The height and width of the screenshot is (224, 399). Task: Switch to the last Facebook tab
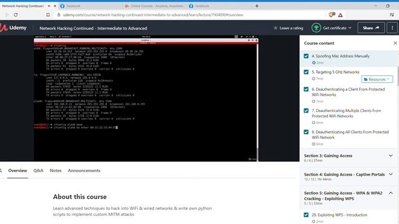[x=219, y=6]
